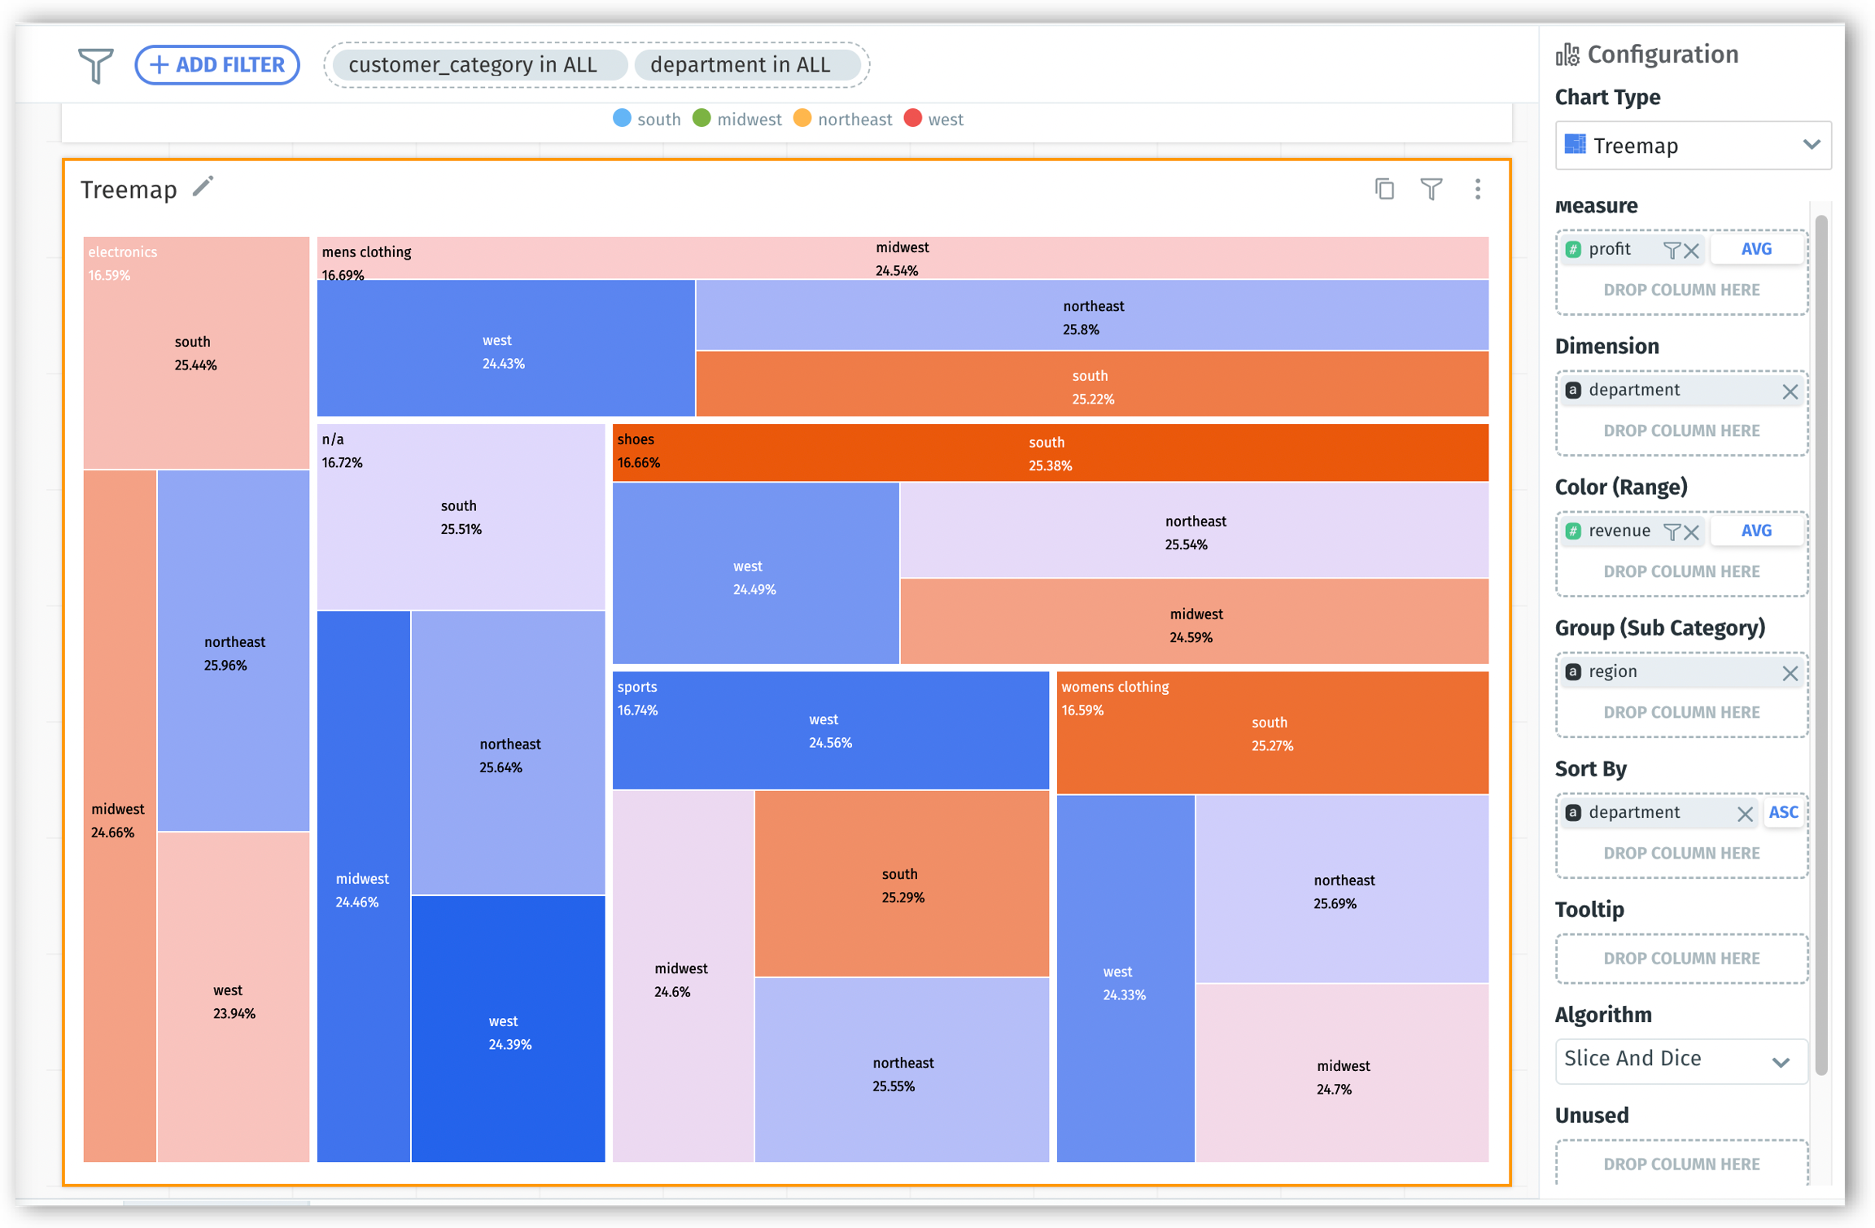Click the filter icon on the profit measure
Screen dimensions: 1875x1228
1671,250
